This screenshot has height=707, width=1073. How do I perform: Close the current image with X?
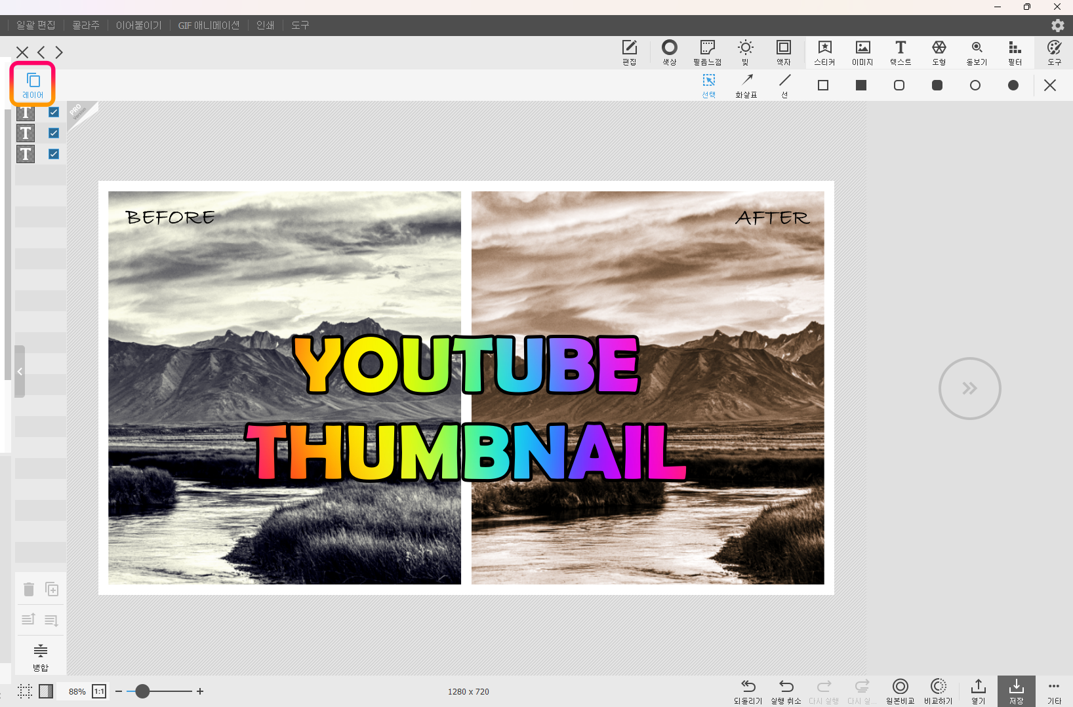tap(22, 52)
